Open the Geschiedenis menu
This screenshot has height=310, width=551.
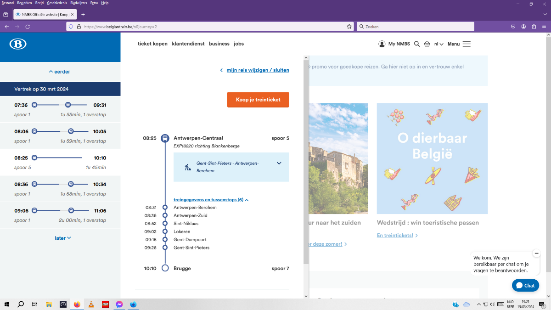point(57,3)
